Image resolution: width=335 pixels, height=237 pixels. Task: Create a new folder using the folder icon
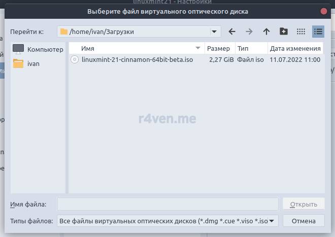[284, 31]
